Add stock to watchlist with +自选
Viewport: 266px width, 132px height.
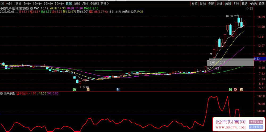point(253,3)
